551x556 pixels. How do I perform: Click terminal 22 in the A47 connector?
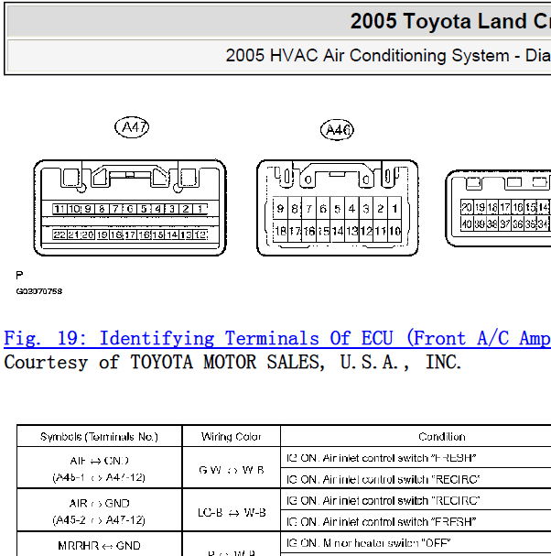59,234
